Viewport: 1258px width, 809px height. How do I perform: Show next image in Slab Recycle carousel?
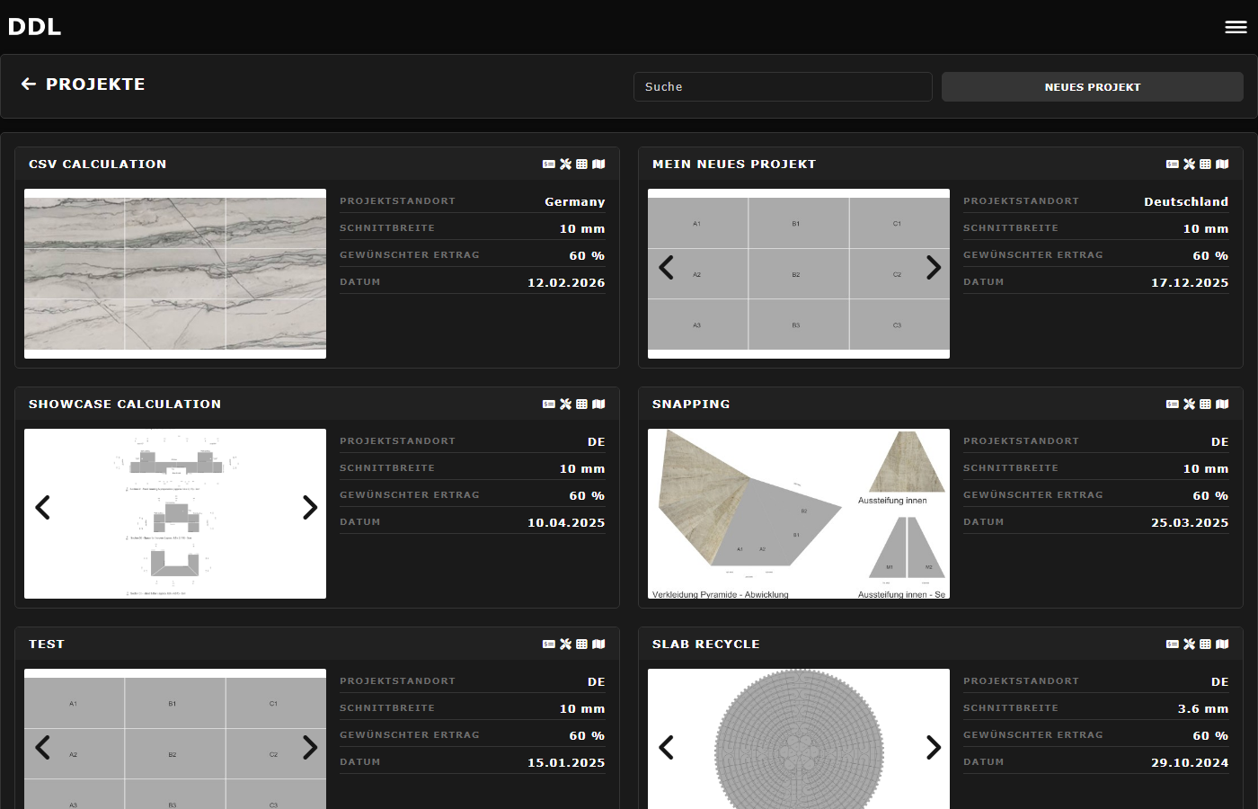934,747
